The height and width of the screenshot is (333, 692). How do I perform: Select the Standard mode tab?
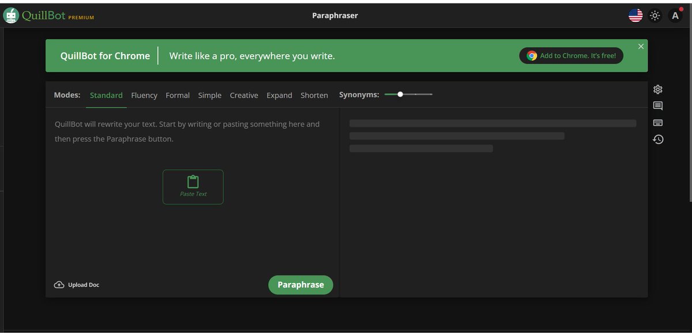[106, 95]
